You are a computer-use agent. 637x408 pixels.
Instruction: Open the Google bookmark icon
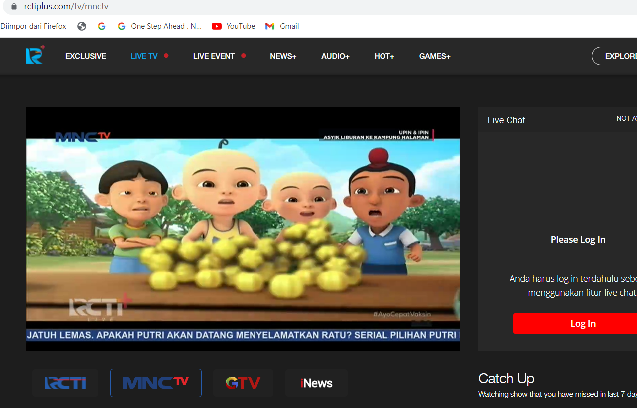coord(102,26)
